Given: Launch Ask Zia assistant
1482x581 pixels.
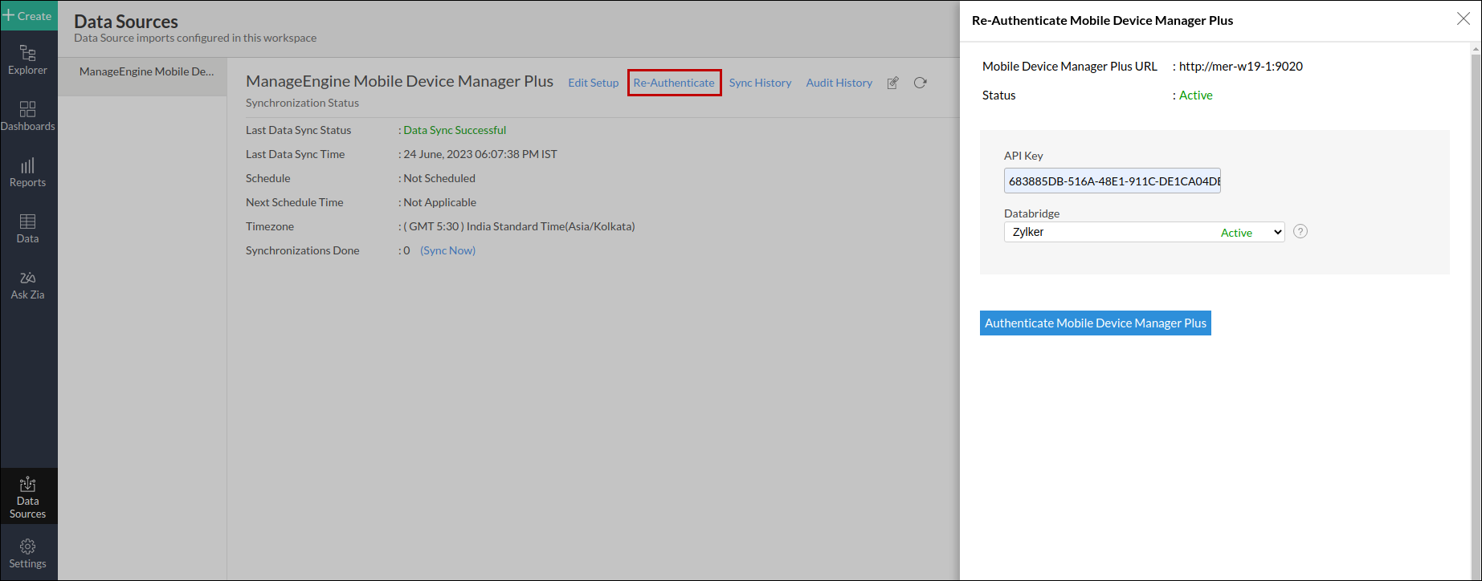Looking at the screenshot, I should point(27,285).
